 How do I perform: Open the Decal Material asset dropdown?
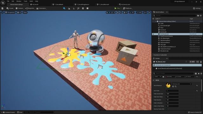182,84
